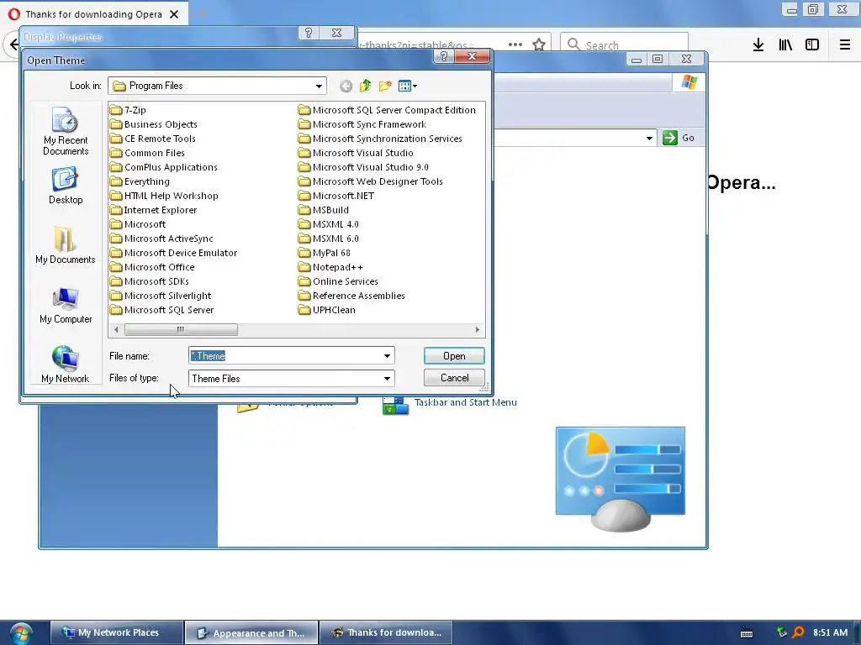Select the Internet Explorer folder
The image size is (861, 645).
153,209
